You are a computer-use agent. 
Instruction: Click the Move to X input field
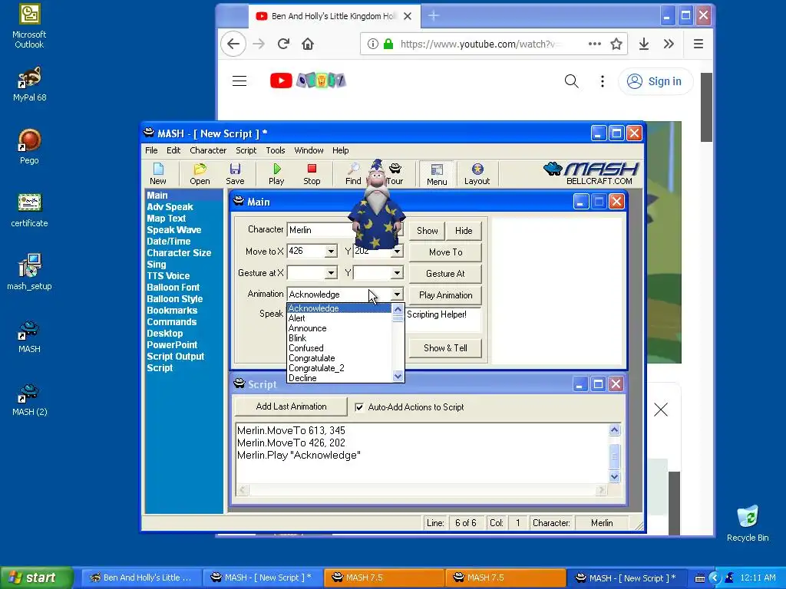click(305, 251)
